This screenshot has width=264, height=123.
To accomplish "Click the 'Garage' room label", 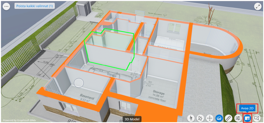I will (112, 75).
